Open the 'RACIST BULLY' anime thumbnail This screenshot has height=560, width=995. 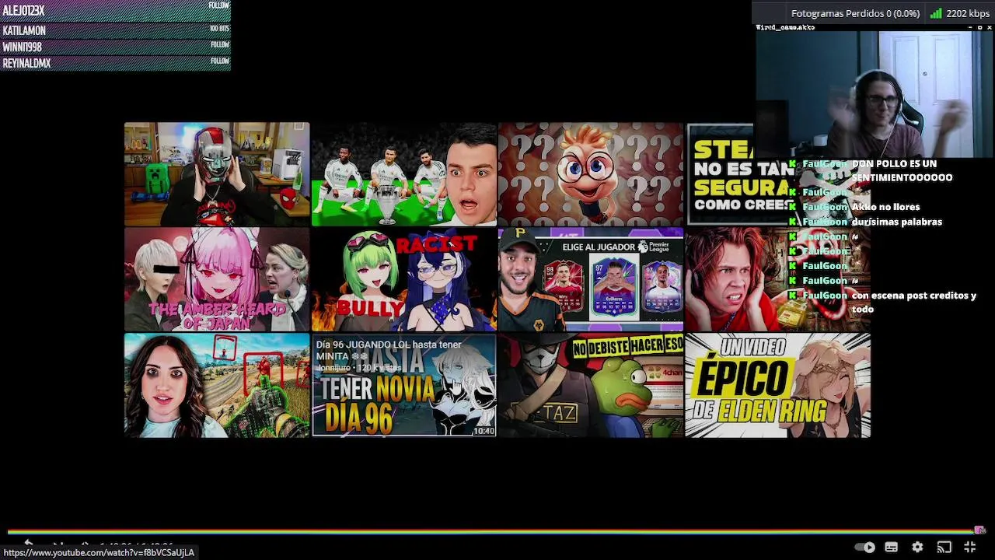coord(403,280)
